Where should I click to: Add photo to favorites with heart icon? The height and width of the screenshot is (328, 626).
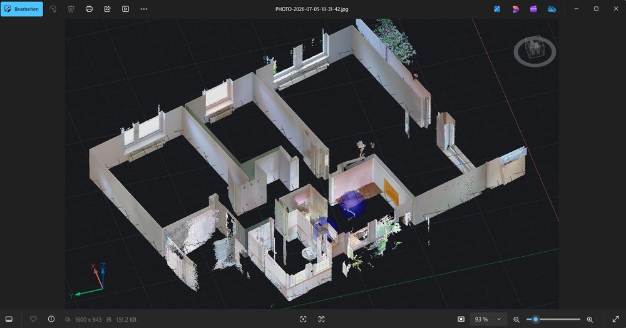pos(33,319)
